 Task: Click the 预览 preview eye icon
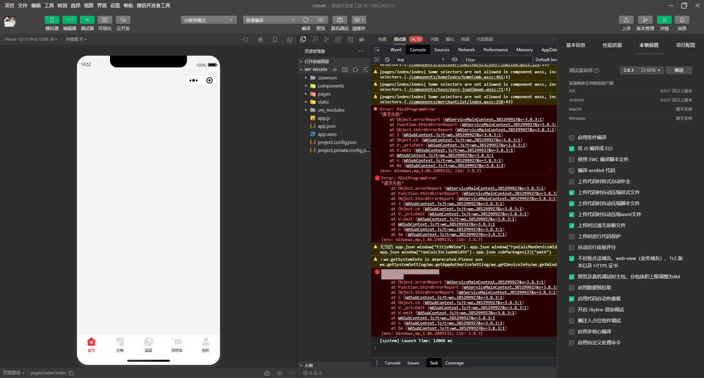320,20
